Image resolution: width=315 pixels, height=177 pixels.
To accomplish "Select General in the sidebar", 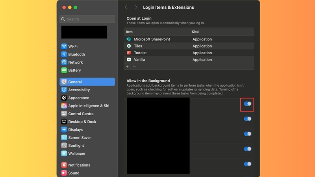I will 87,82.
